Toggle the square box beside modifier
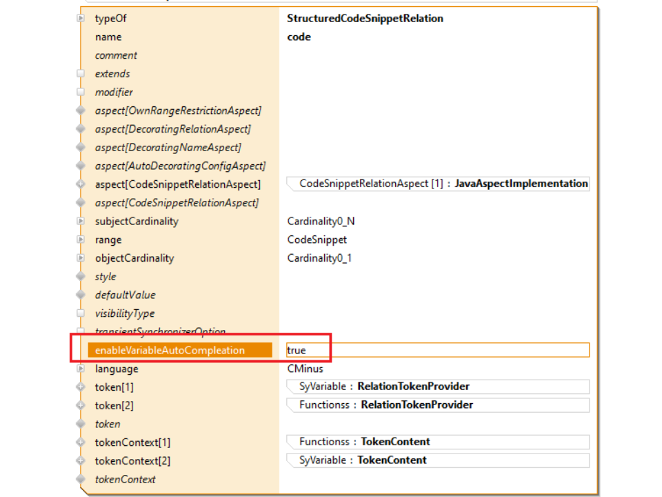The width and height of the screenshot is (662, 497). tap(81, 92)
